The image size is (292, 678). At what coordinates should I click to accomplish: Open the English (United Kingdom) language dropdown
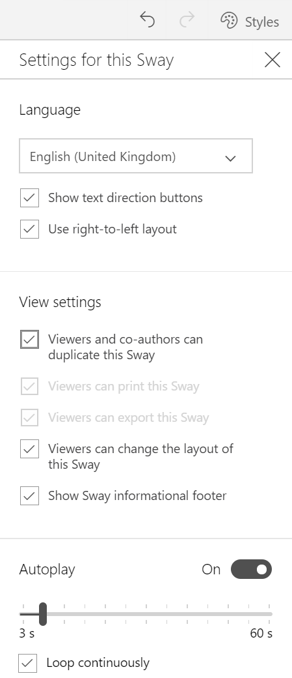pos(136,156)
